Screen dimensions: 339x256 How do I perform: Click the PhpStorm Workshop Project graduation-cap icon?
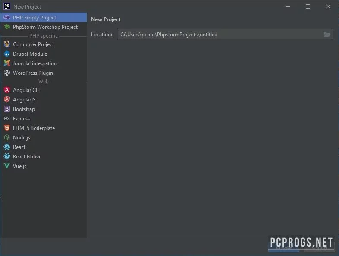pos(7,27)
